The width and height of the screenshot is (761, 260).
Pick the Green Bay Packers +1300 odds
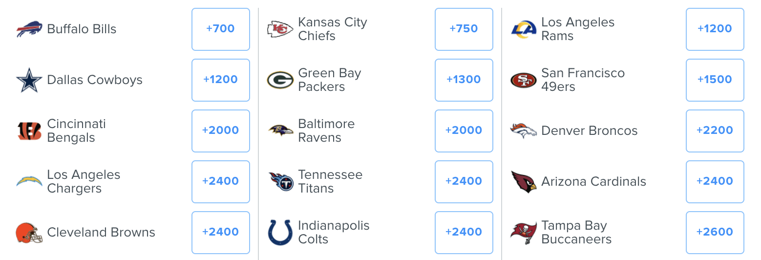click(x=464, y=80)
